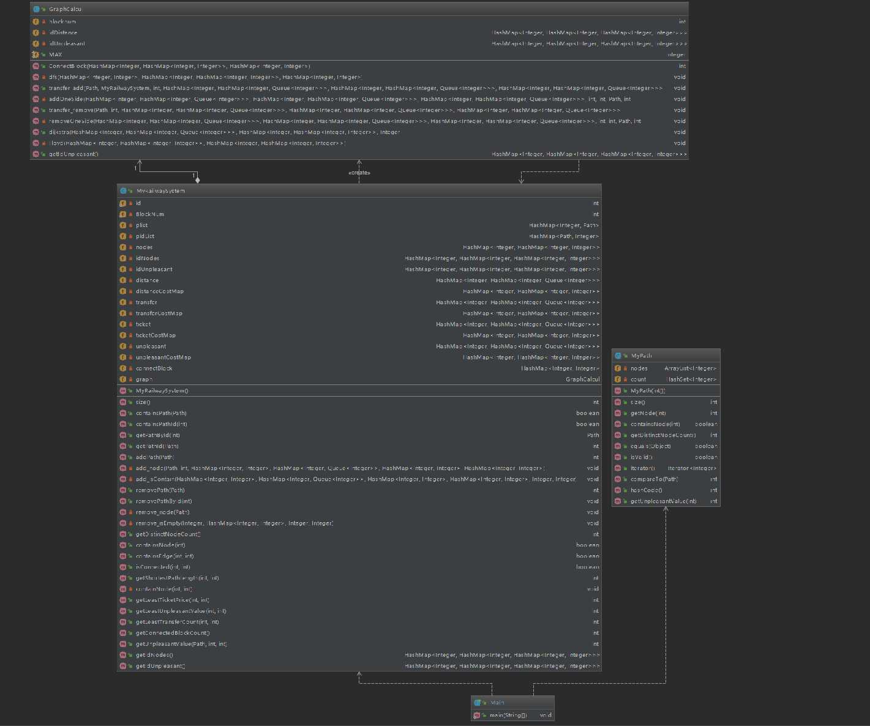
Task: Click the method icon beside dijkstra
Action: (x=36, y=132)
